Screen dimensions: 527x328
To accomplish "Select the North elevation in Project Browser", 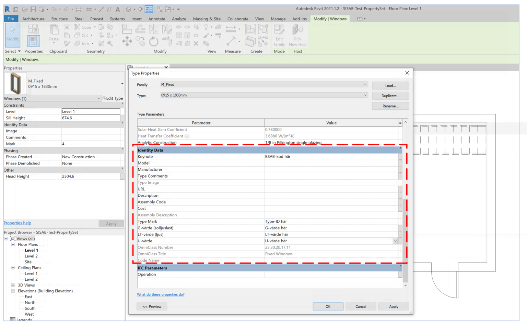I will (30, 303).
